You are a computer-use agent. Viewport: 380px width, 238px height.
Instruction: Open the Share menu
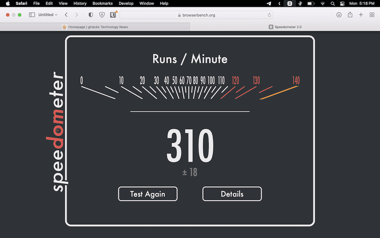click(x=350, y=15)
